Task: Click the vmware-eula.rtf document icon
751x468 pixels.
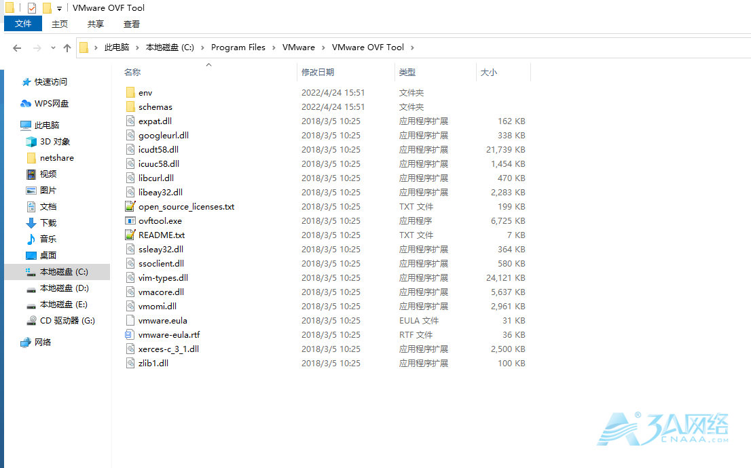Action: pos(129,334)
